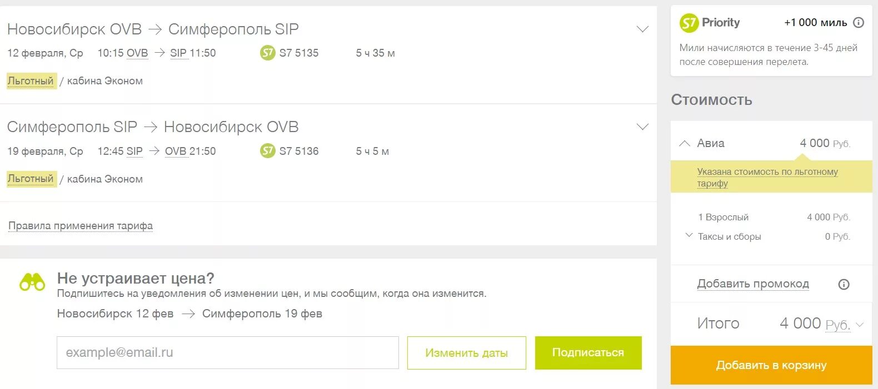This screenshot has height=389, width=878.
Task: Expand the Новосибирск to Симферополь flight details
Action: tap(642, 29)
